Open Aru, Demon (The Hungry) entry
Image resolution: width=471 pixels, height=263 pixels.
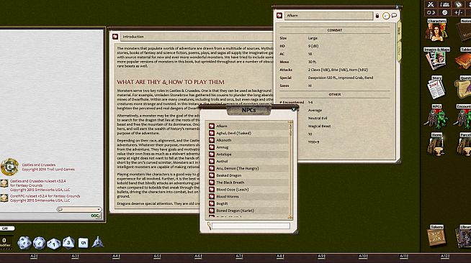tap(248, 168)
